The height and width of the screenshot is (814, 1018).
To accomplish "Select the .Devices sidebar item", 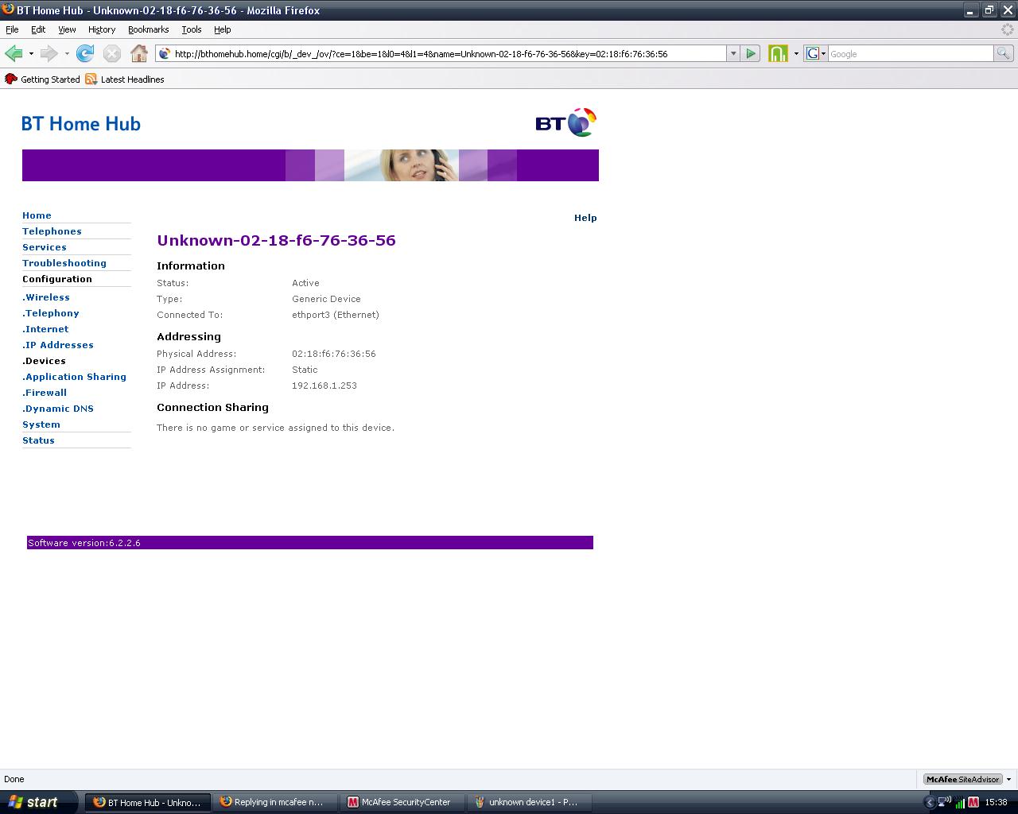I will coord(44,361).
